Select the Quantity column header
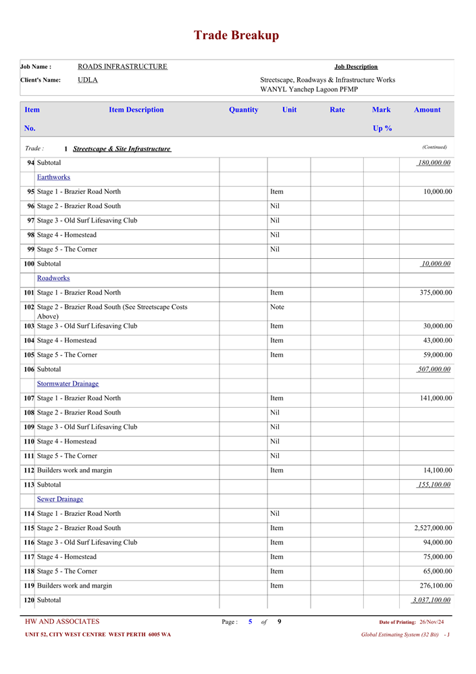 pyautogui.click(x=243, y=110)
